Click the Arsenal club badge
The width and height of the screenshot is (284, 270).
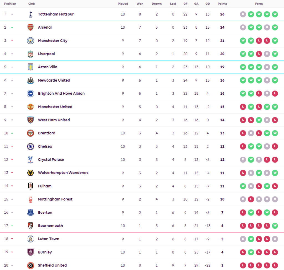[31, 27]
